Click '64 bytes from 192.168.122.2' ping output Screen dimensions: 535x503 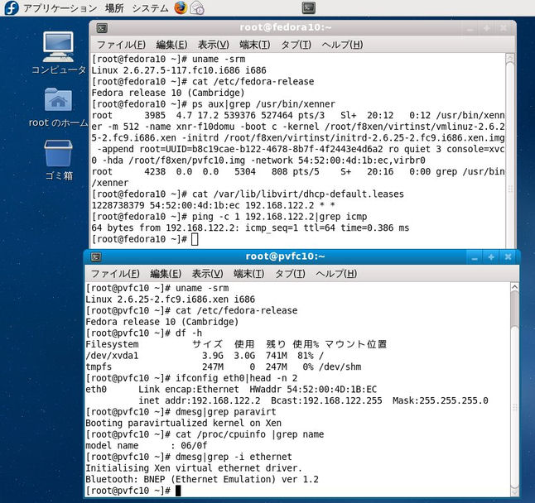tap(166, 228)
